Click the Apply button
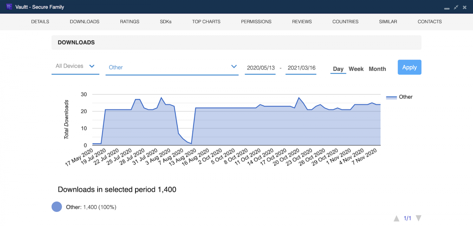The image size is (473, 226). [409, 67]
